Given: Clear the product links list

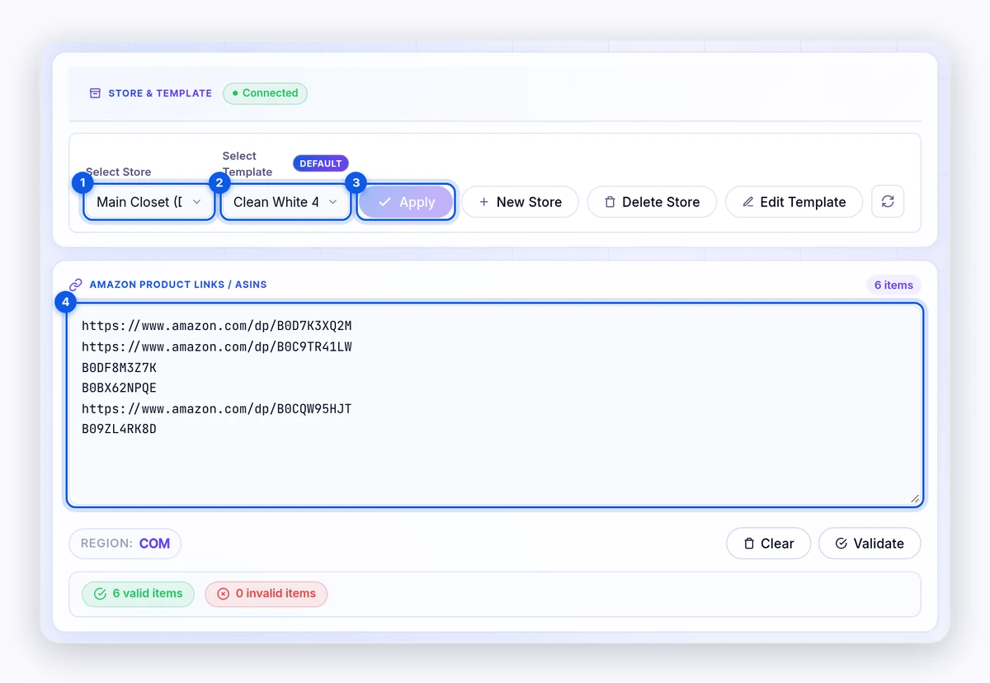Looking at the screenshot, I should pyautogui.click(x=768, y=544).
